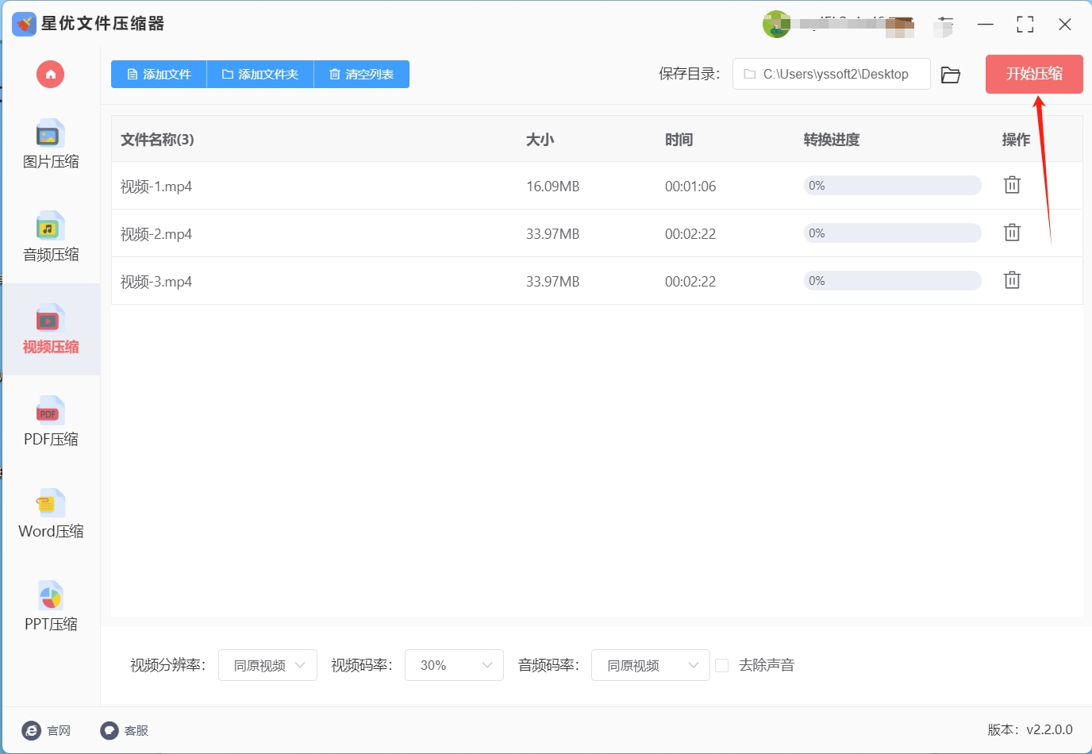Image resolution: width=1092 pixels, height=754 pixels.
Task: Open the PPT压缩 section
Action: click(x=51, y=607)
